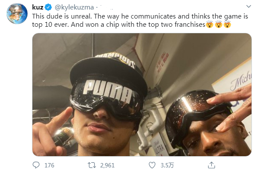The height and width of the screenshot is (173, 258).
Task: View the 176 replies count
Action: tap(49, 165)
